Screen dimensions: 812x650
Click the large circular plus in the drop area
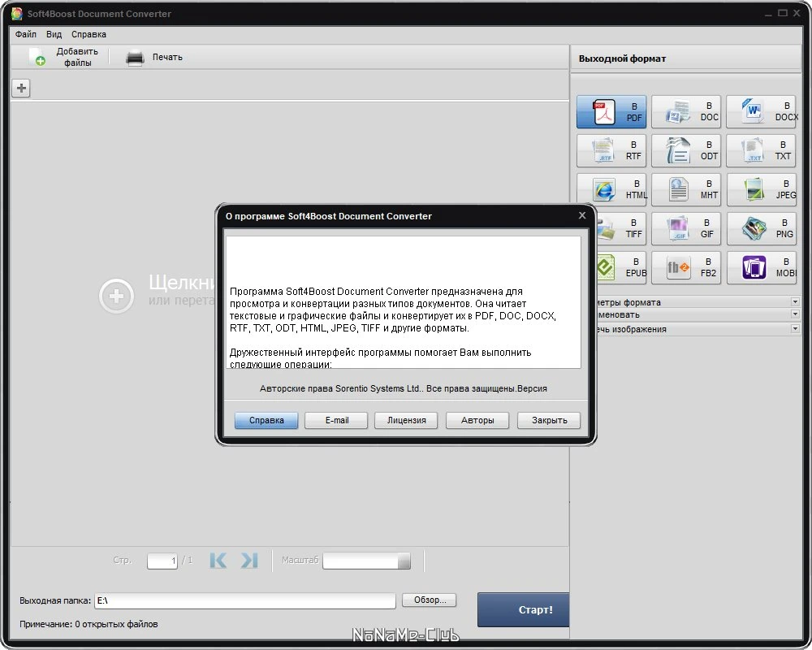(116, 296)
